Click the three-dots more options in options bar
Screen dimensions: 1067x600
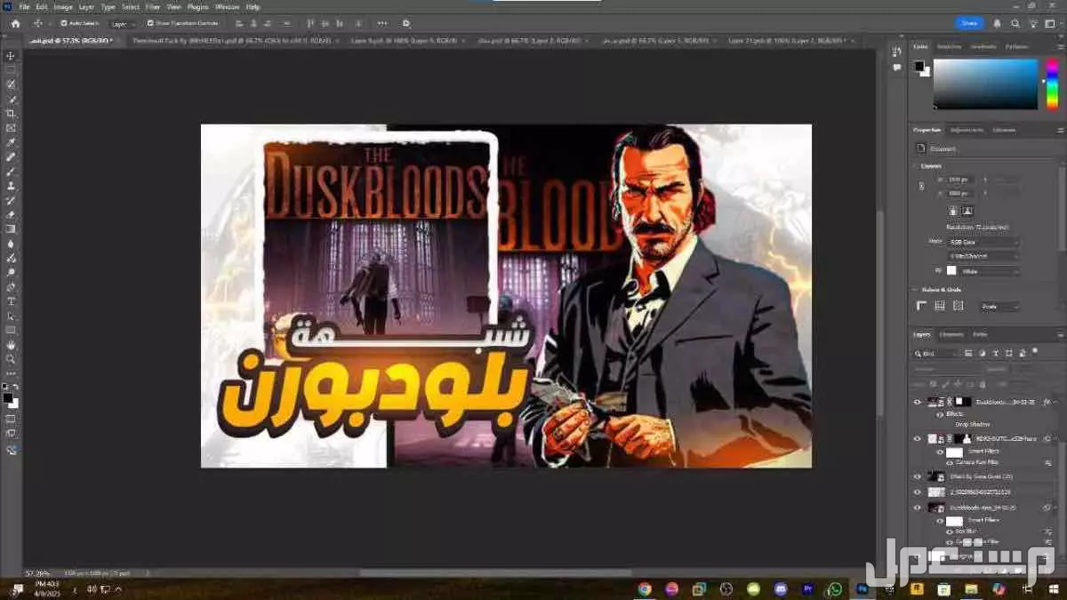tap(382, 23)
